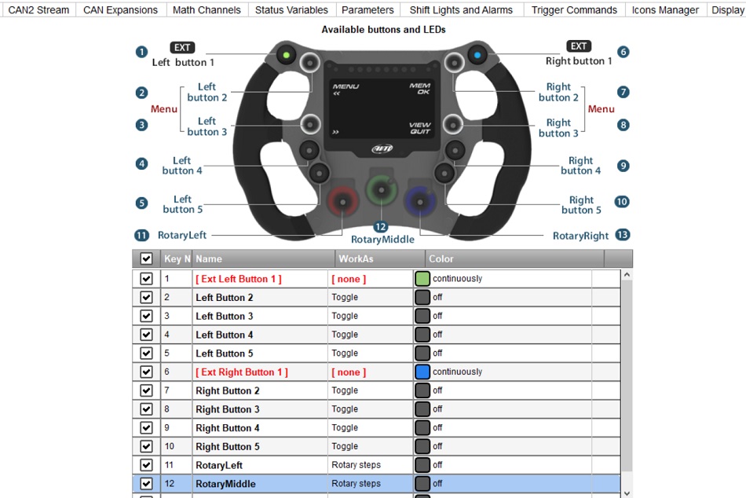Sort by the WorkAs column header
Screen dimensions: 746x498
[x=380, y=258]
